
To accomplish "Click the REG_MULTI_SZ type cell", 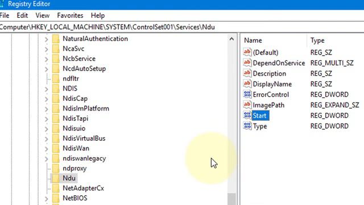I will 332,63.
